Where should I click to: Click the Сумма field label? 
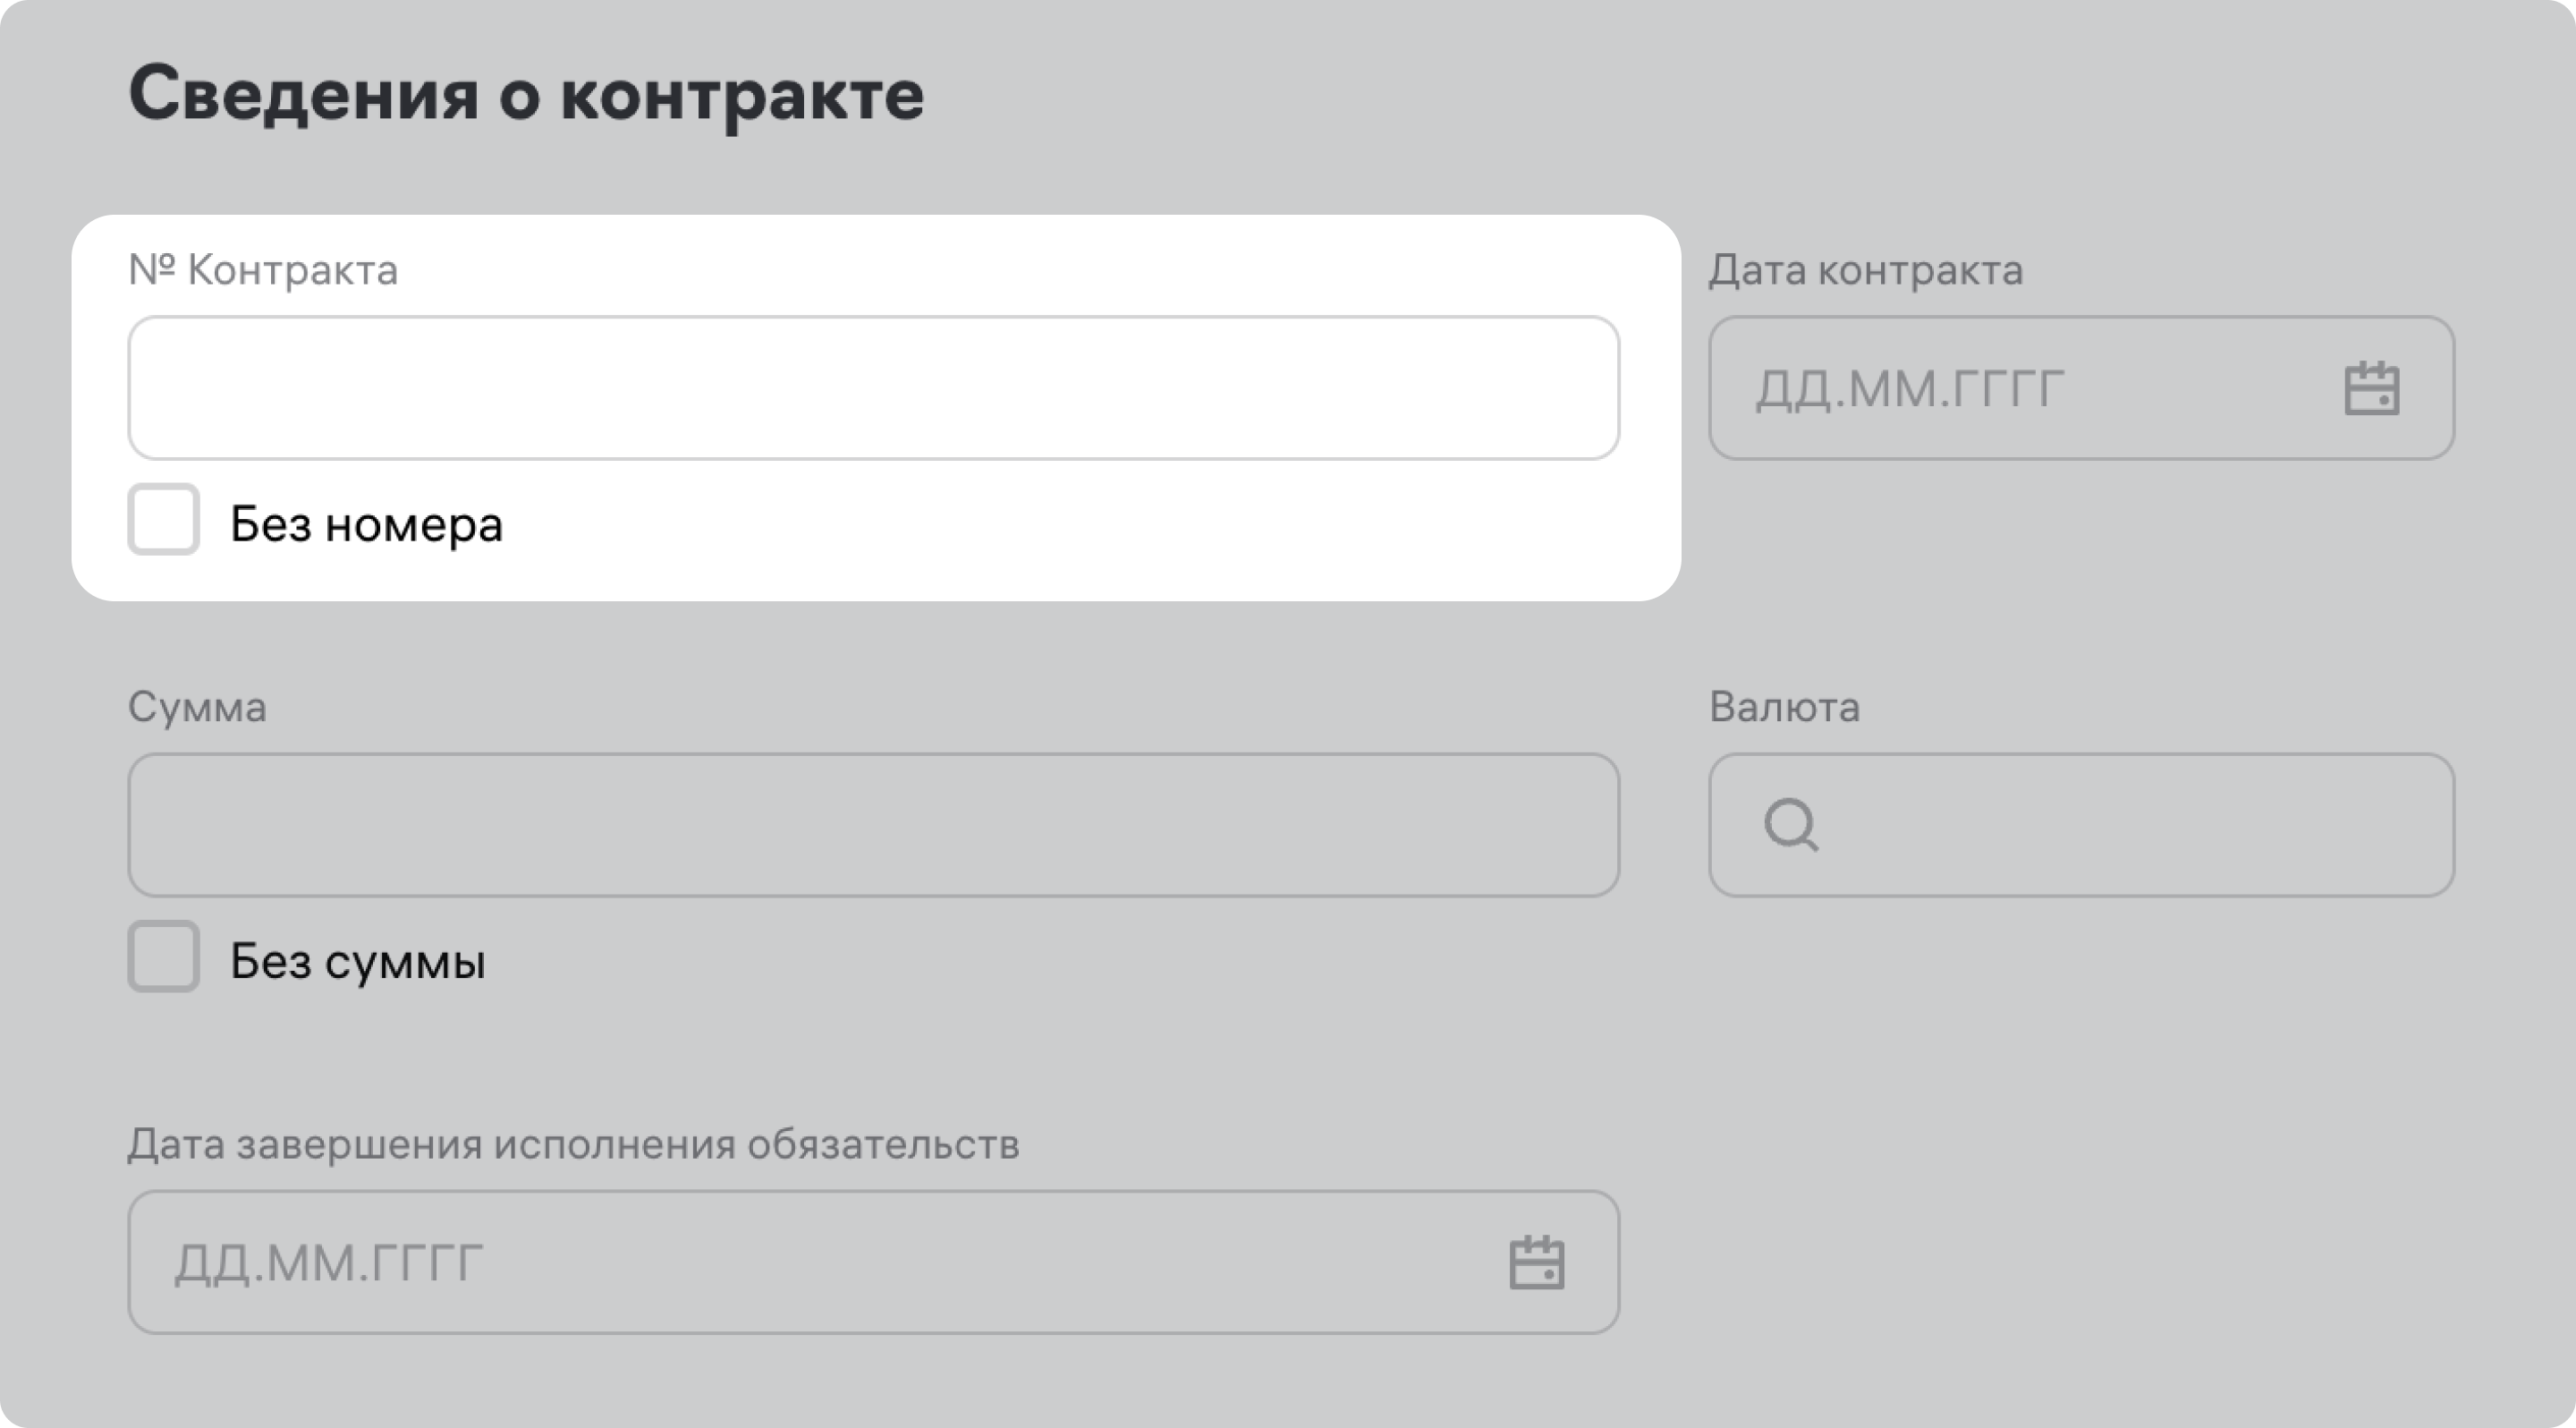click(x=197, y=707)
